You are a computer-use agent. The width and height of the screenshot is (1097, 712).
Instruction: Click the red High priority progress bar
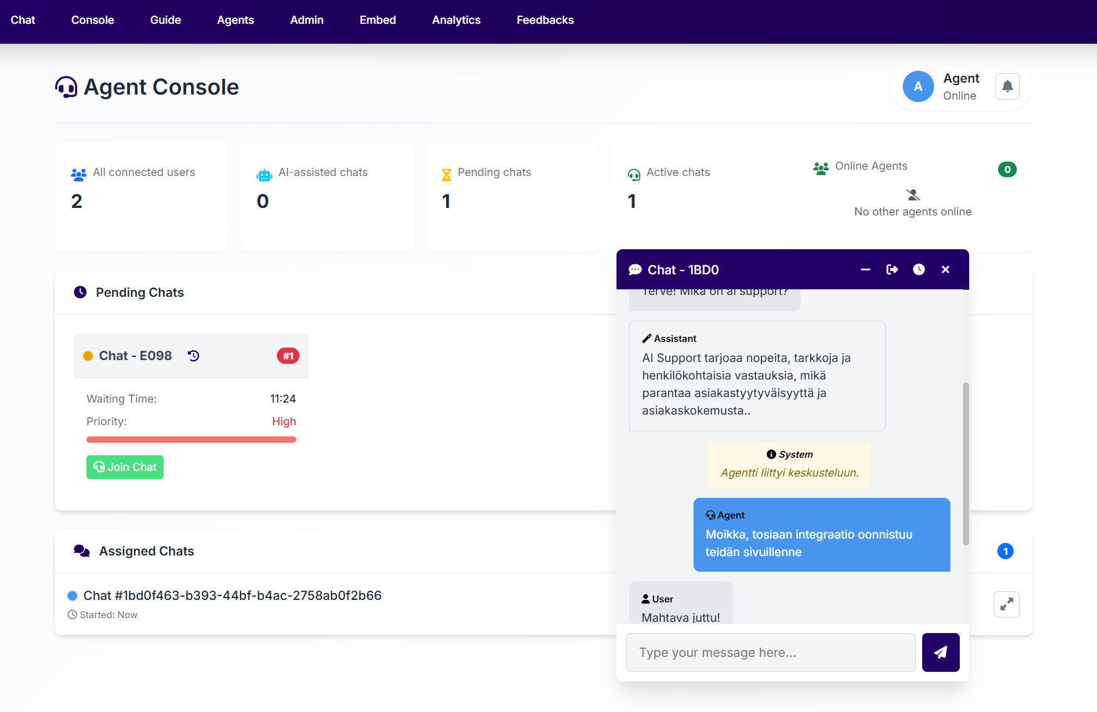(x=191, y=440)
